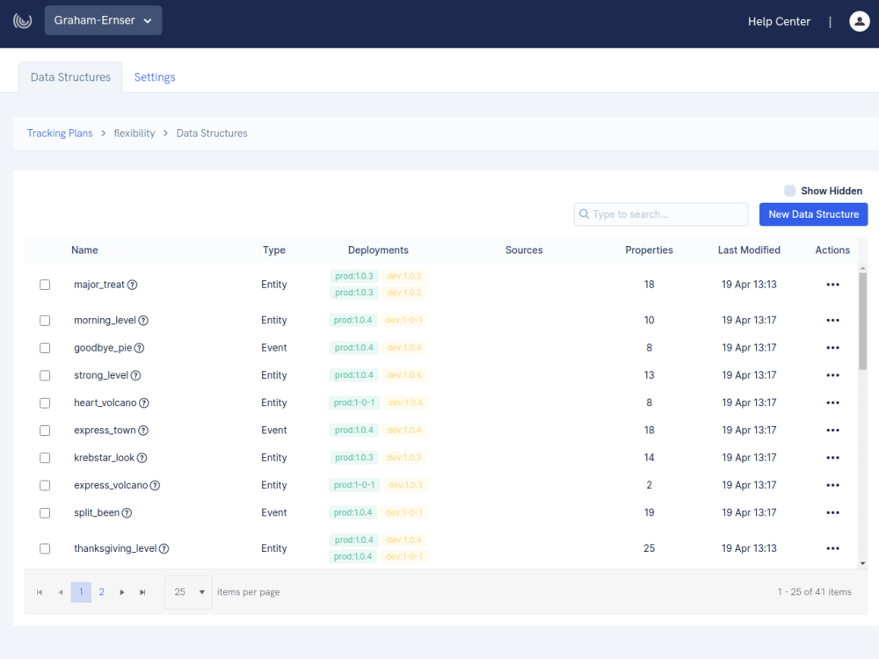Check the express_town row checkbox
Image resolution: width=879 pixels, height=659 pixels.
(x=45, y=431)
